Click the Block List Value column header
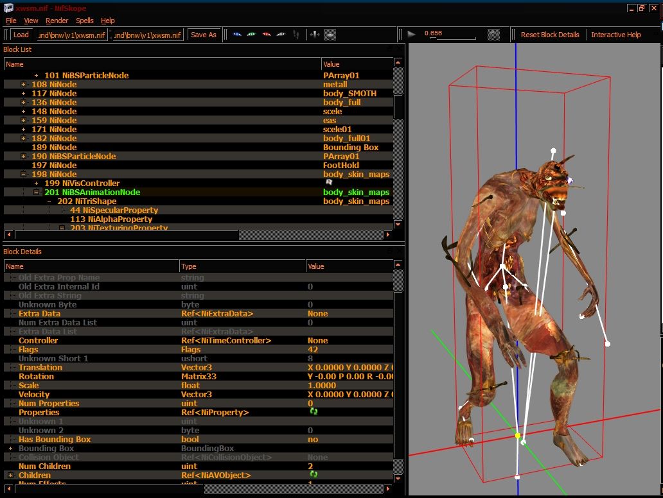The image size is (663, 498). pos(357,64)
